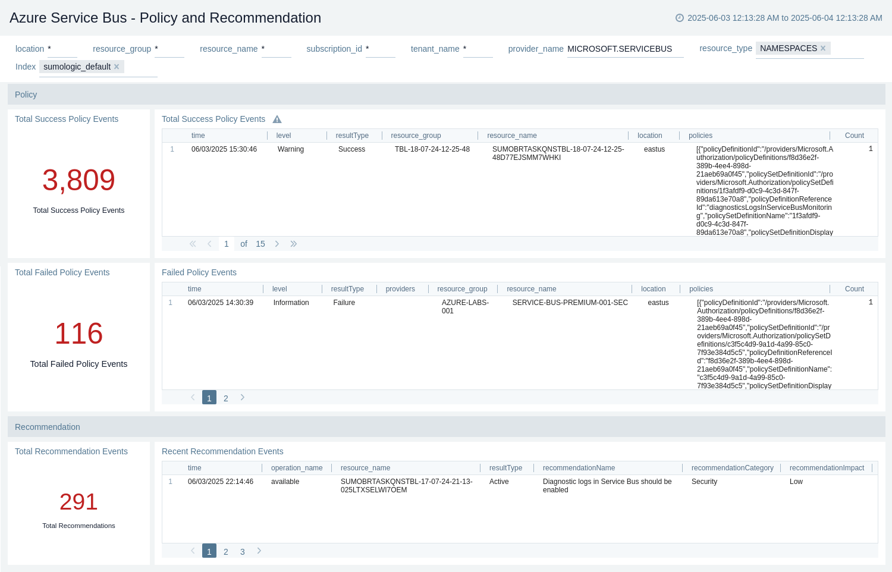Screen dimensions: 892x572
Task: Click the resource_group filter field
Action: coord(169,49)
